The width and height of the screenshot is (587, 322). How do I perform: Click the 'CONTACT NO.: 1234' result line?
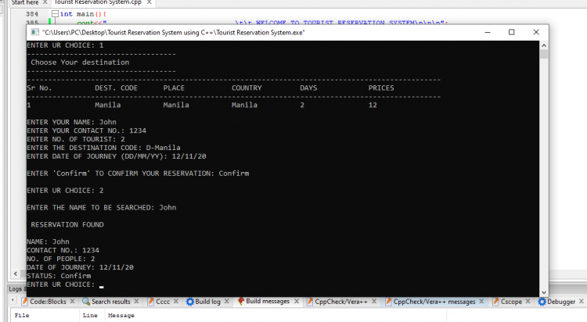63,250
